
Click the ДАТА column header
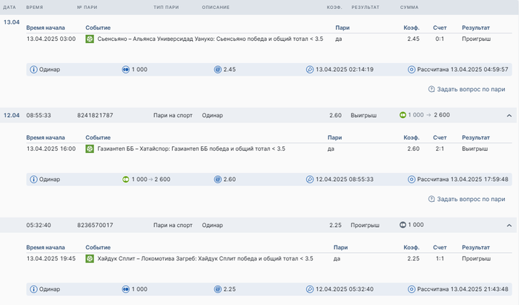pos(10,7)
